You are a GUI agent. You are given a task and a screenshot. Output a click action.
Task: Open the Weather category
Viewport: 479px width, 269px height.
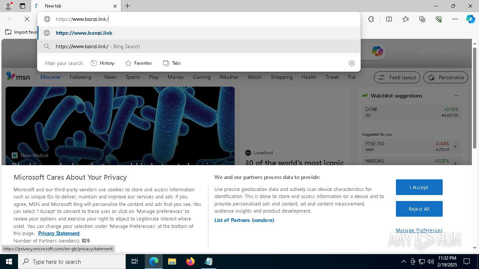click(229, 77)
